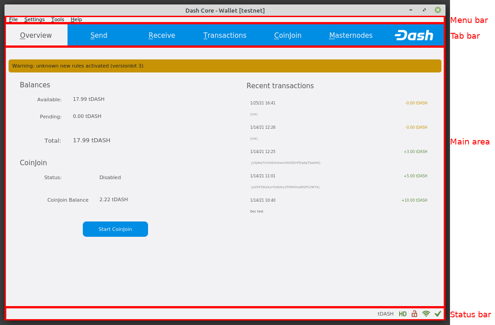Select the 1/14/21 12:26 transaction
The image size is (495, 325).
pos(338,133)
